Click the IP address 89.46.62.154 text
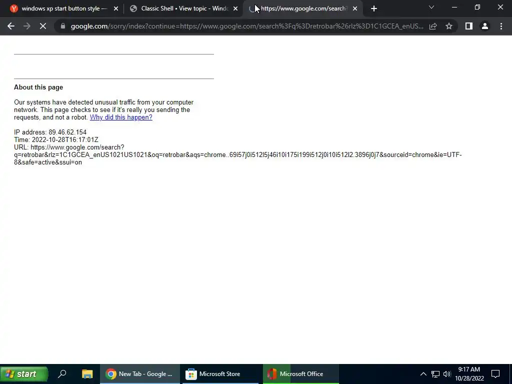This screenshot has height=384, width=512. [50, 132]
